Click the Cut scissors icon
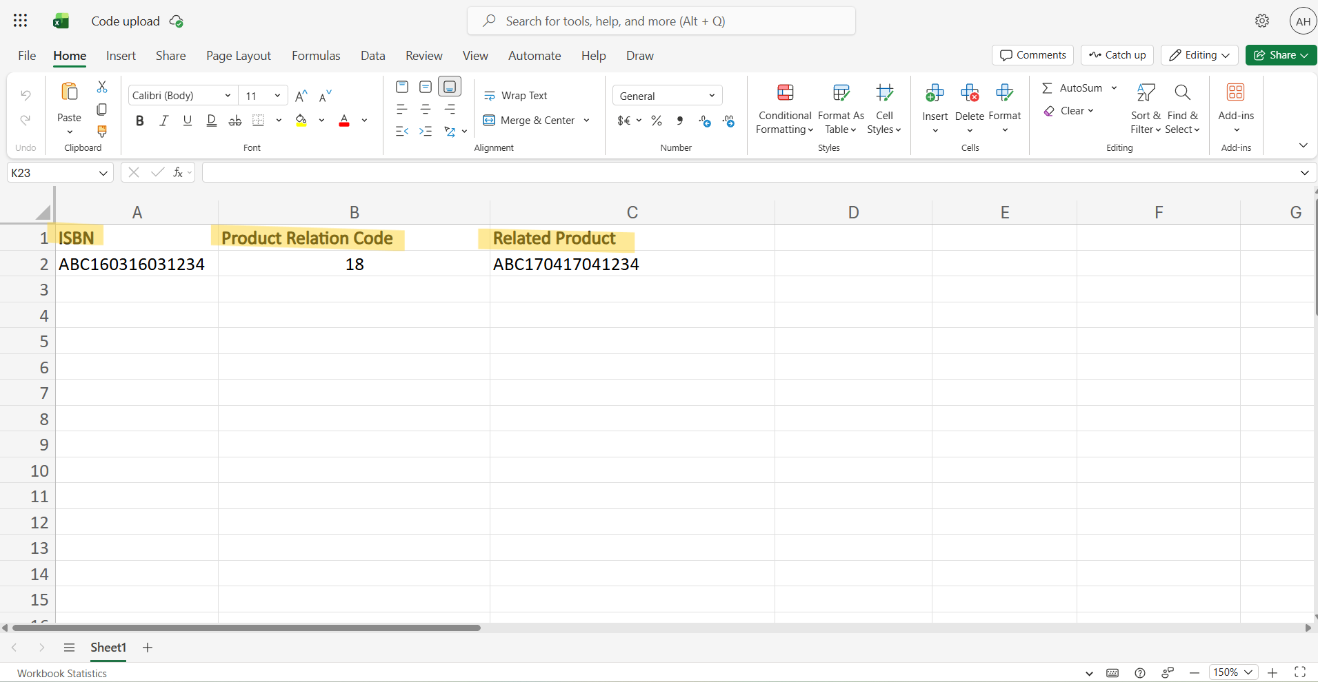The image size is (1318, 682). point(102,87)
